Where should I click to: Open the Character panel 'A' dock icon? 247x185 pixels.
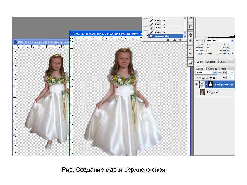point(190,49)
